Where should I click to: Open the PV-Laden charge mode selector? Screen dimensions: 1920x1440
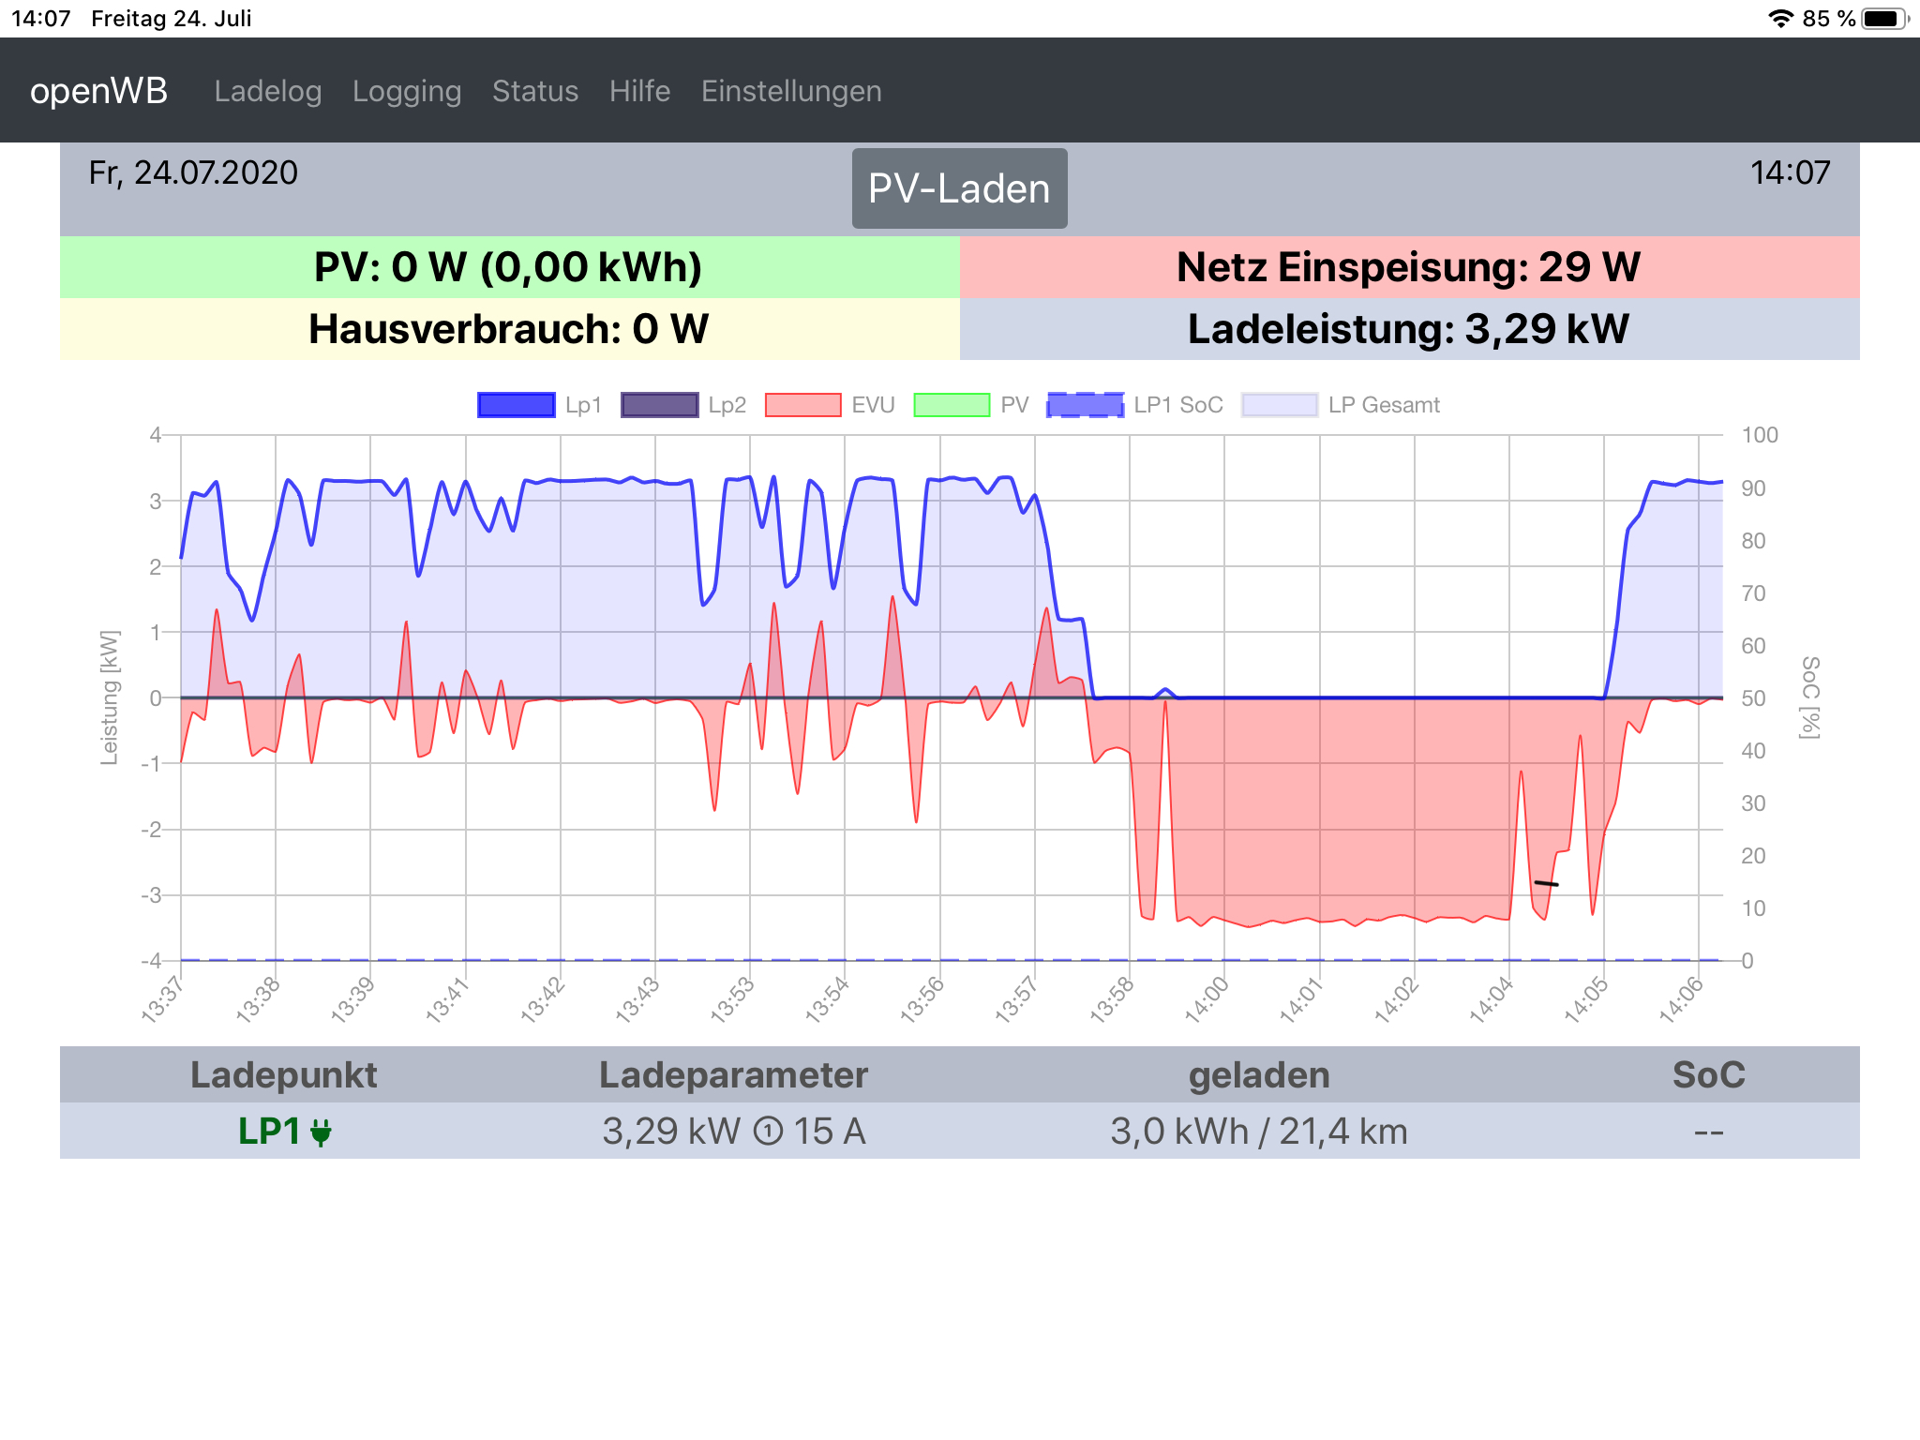[959, 188]
